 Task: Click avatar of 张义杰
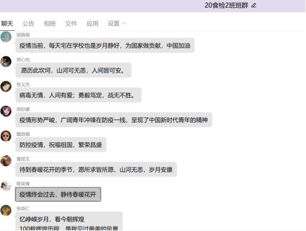pyautogui.click(x=6, y=87)
